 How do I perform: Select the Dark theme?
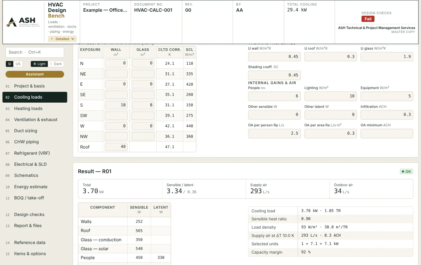56,64
